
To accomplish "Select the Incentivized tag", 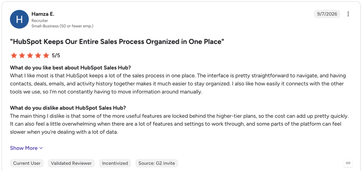I will coord(115,163).
